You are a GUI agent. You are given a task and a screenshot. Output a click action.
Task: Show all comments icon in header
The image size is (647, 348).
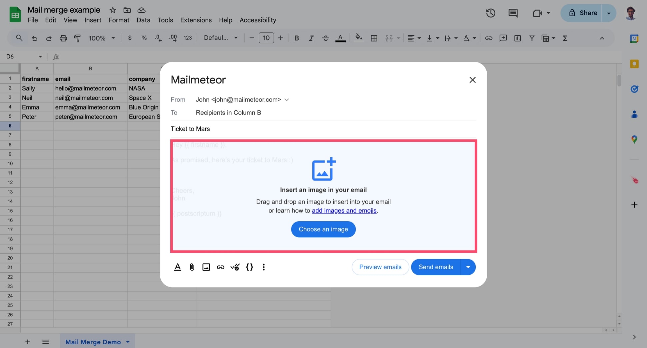(513, 13)
